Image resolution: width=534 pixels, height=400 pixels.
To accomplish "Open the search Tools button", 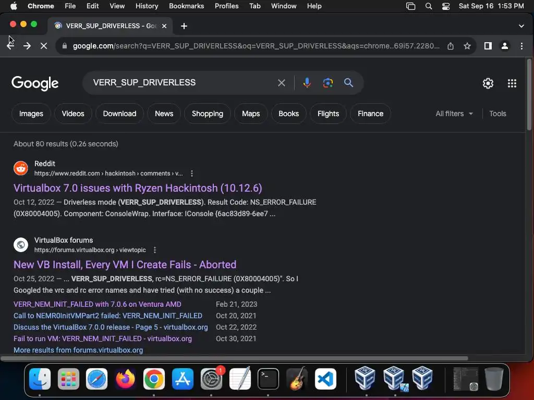I will 497,114.
